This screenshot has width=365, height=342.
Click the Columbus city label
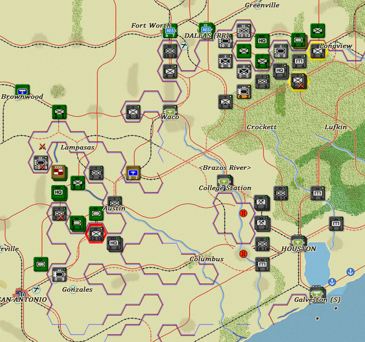pos(206,259)
